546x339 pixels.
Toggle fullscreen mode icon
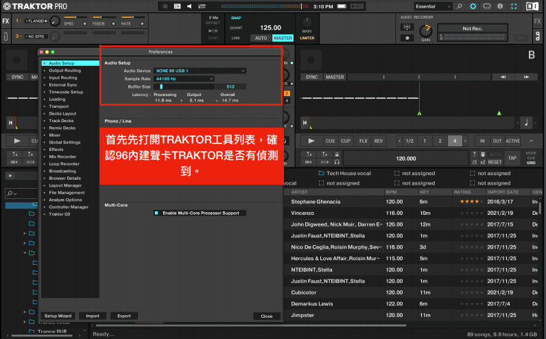(514, 6)
